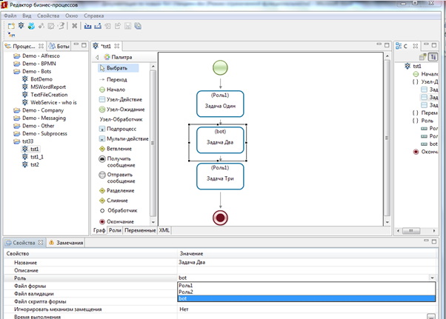Choose Роль2 from the role dropdown list
The height and width of the screenshot is (319, 446).
186,292
